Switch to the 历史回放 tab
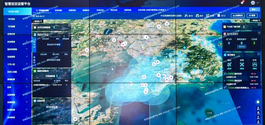Screen dimensions: 265x125 (x=58, y=10)
